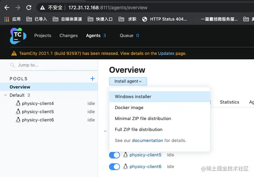Click the address bar URL
The width and height of the screenshot is (254, 177).
tap(108, 8)
